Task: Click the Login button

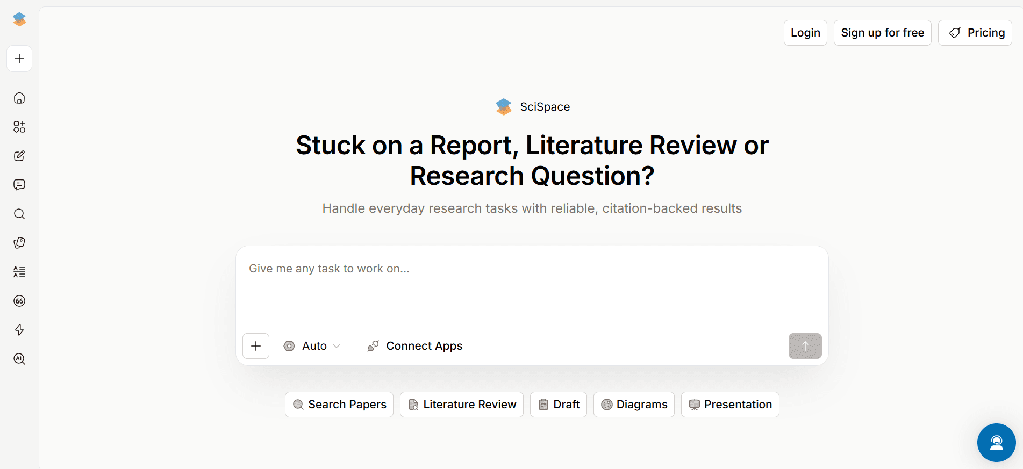Action: click(805, 33)
